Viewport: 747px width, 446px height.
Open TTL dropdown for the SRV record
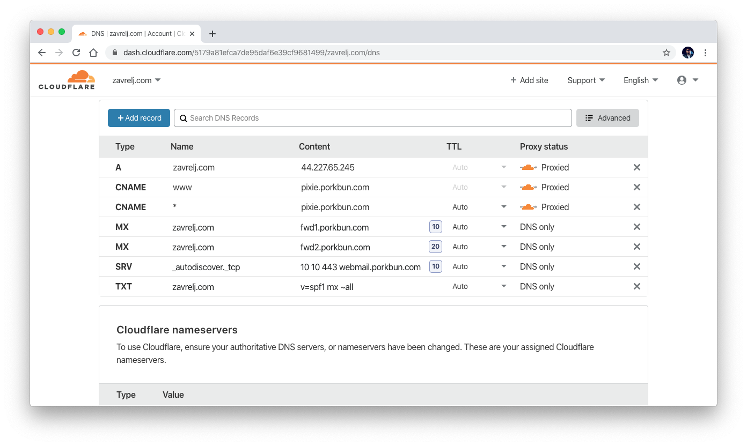479,266
